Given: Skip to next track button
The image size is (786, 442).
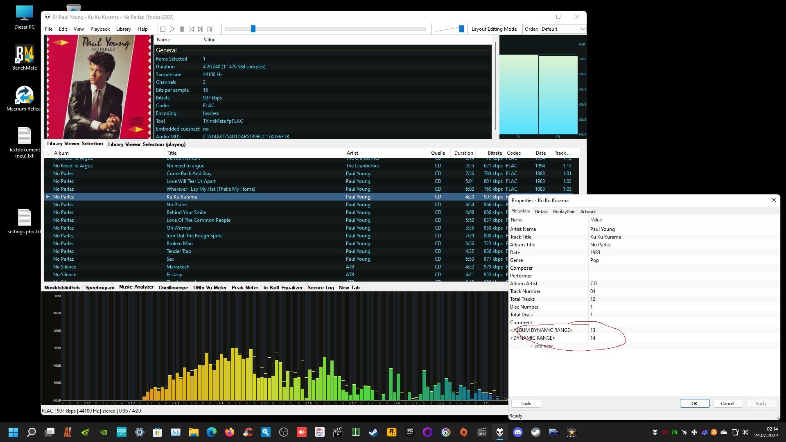Looking at the screenshot, I should point(201,29).
